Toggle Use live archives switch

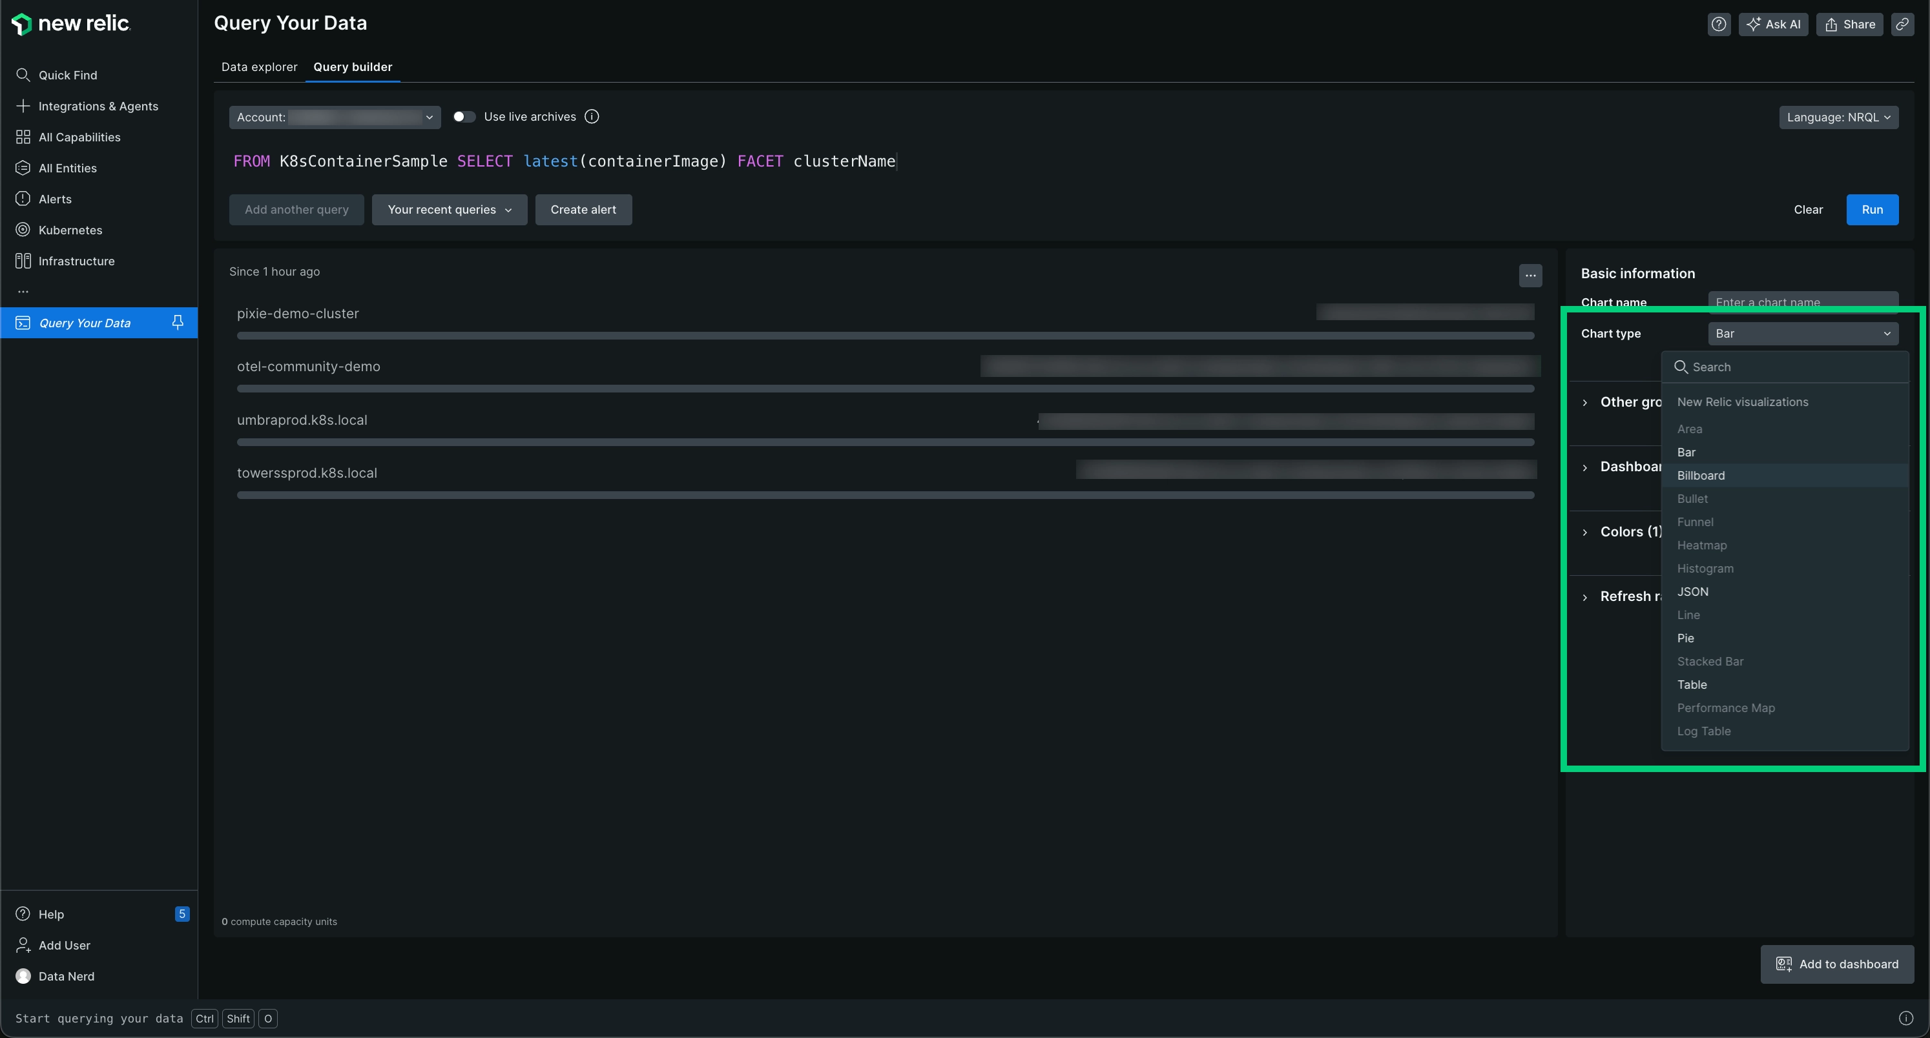pos(464,116)
